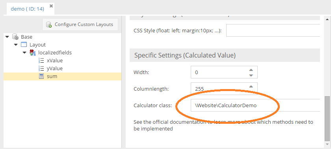This screenshot has height=149, width=331.
Task: Click the Specific Settings (Calculated Value) header
Action: [x=225, y=55]
